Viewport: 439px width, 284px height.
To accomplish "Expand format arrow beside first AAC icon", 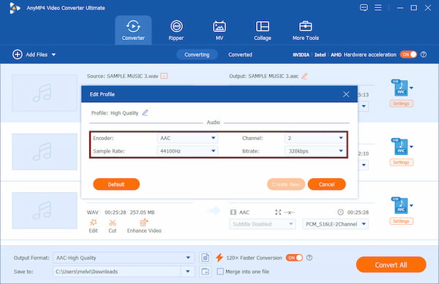I will point(411,88).
